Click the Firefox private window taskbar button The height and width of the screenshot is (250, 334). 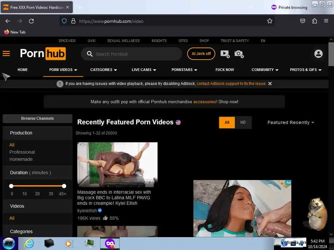coord(110,243)
